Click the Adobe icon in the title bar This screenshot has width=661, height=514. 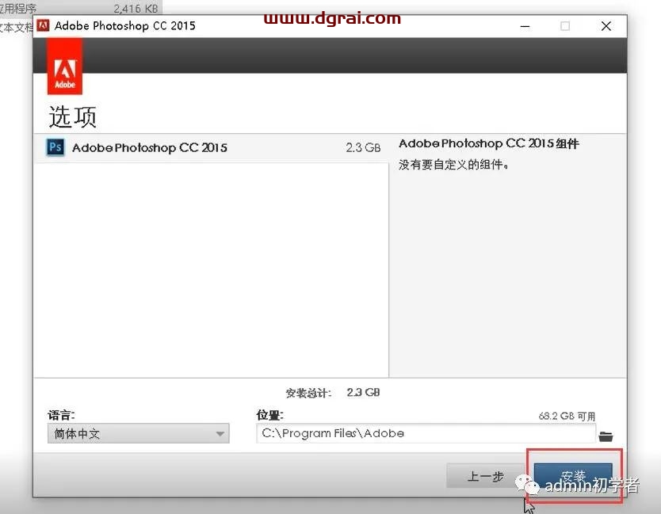43,25
